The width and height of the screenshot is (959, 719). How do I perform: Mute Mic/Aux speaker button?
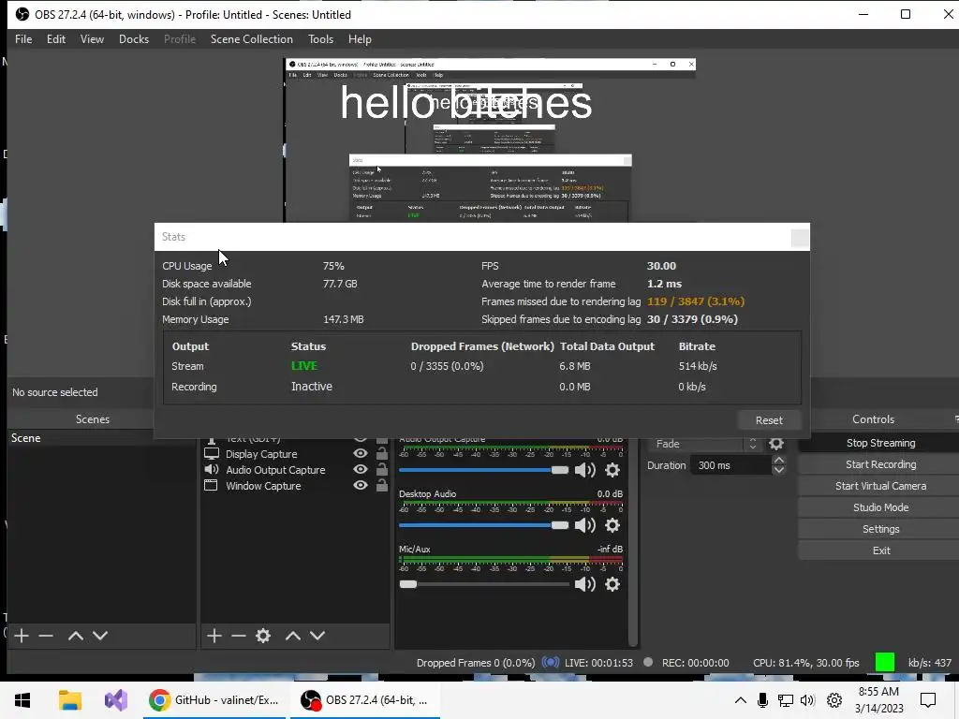[585, 584]
